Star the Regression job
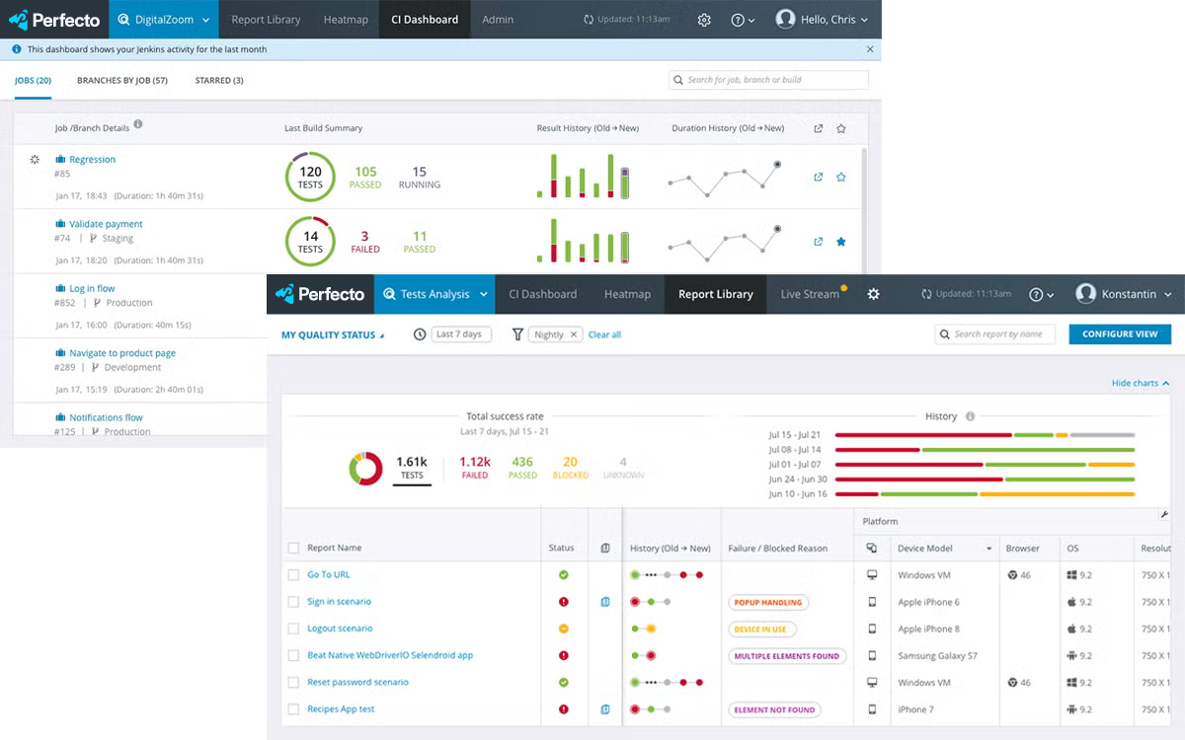 click(x=841, y=178)
